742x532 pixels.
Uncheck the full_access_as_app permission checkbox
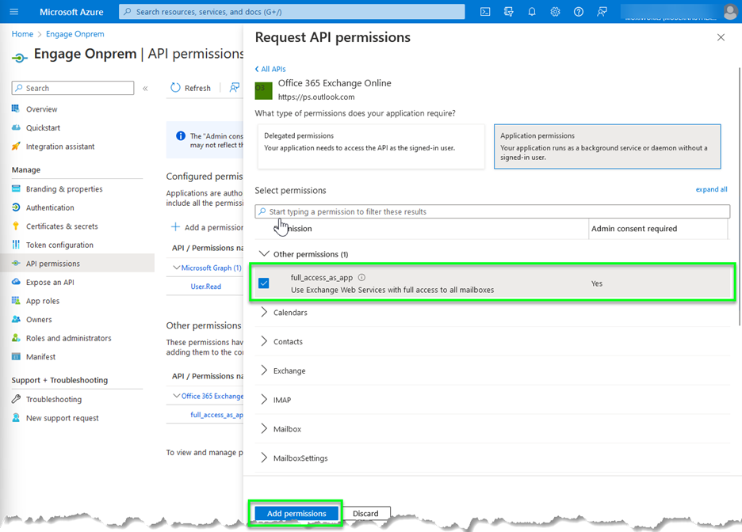264,283
